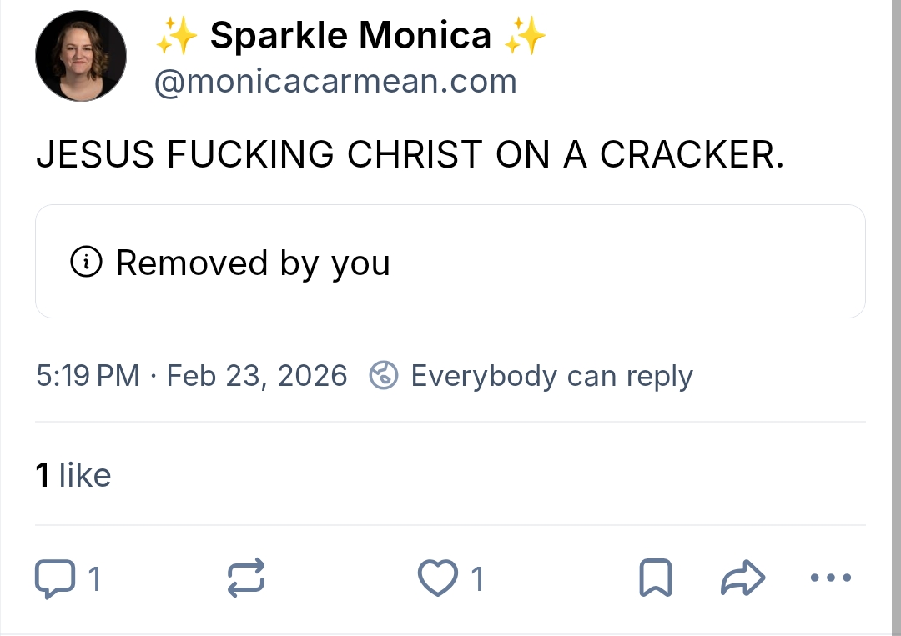Click the Sparkle Monica display name
This screenshot has height=636, width=901.
pos(350,36)
